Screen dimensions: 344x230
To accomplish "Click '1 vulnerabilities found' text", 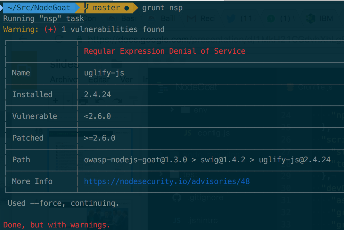I will [x=113, y=29].
